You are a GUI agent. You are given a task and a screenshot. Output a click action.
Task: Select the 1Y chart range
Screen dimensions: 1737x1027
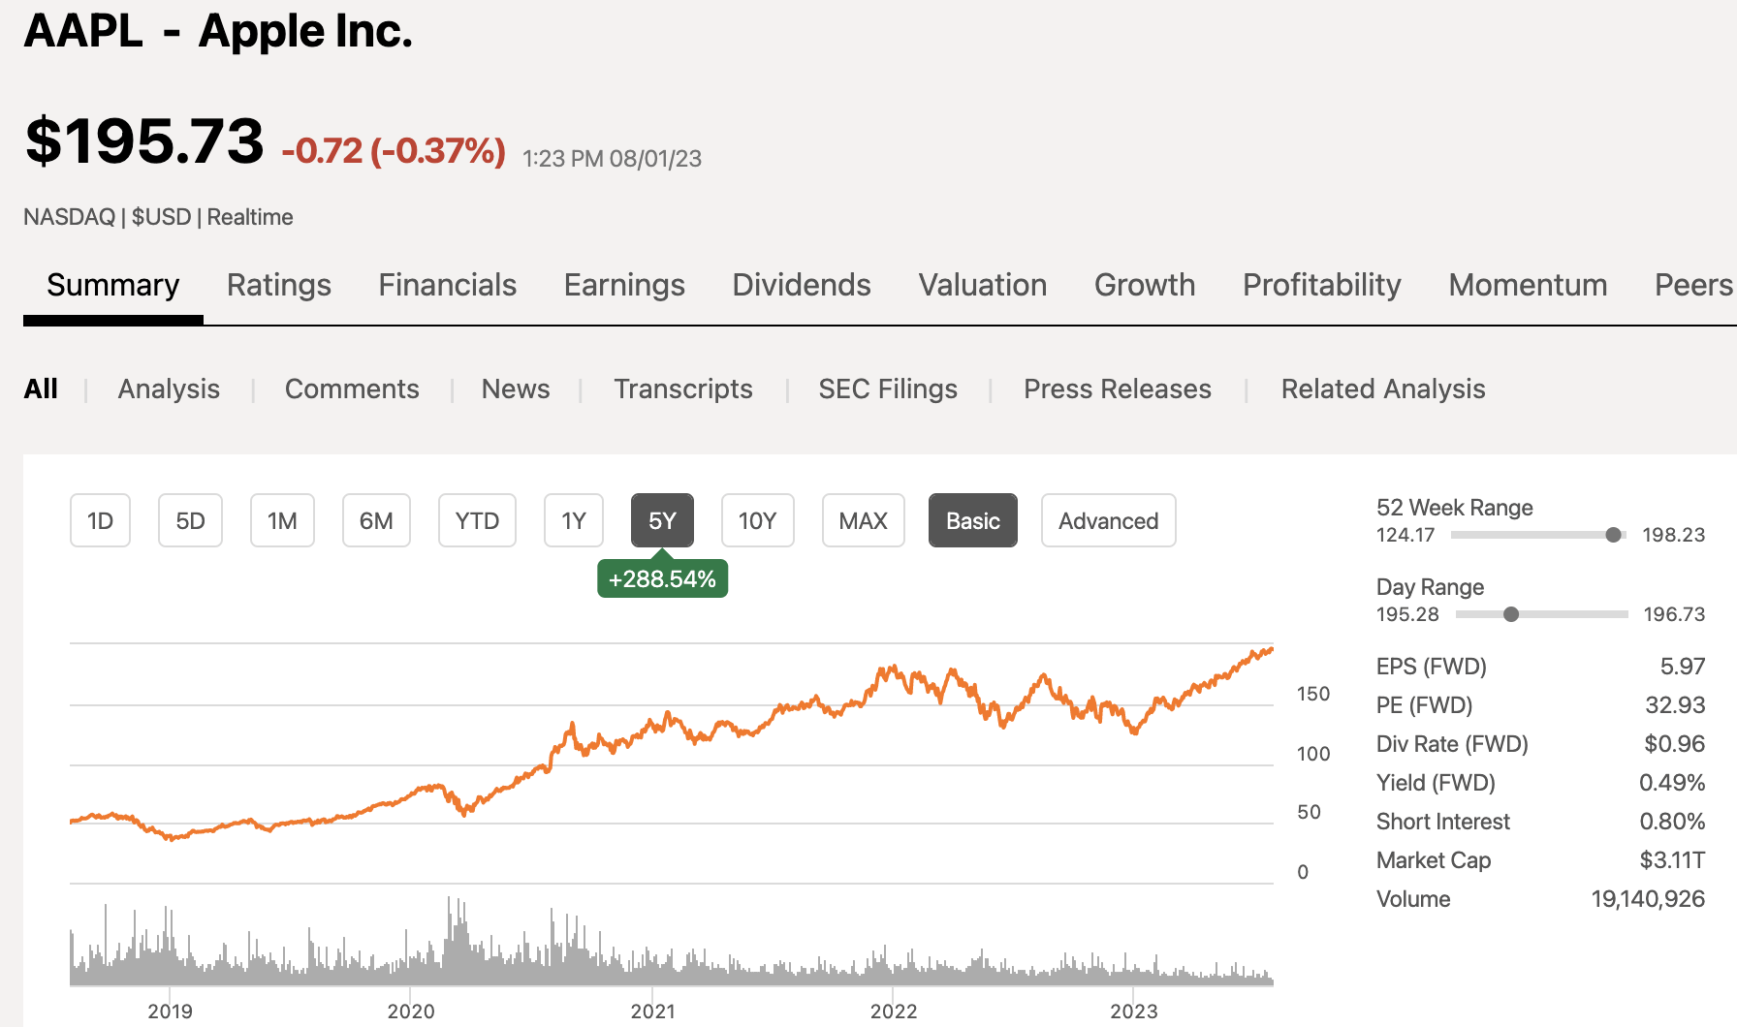pos(574,520)
